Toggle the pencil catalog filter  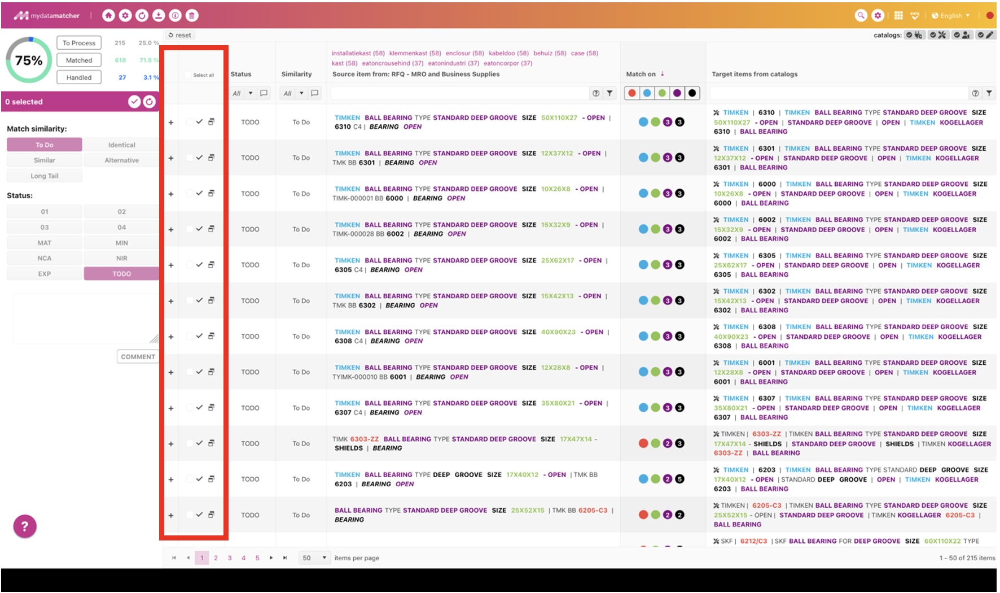985,35
